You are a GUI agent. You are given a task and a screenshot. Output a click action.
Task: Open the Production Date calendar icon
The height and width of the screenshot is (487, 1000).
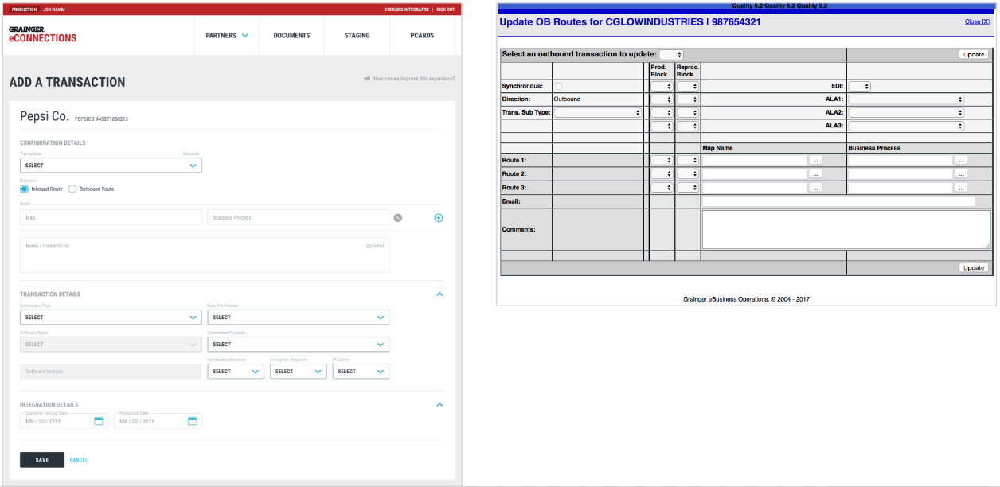192,421
